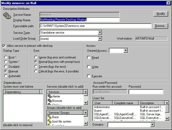Click the Alerter service gear icon
This screenshot has width=172, height=130.
[50, 96]
